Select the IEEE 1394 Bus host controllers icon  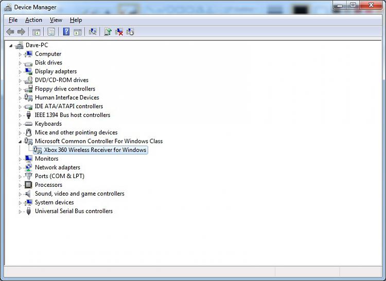pos(28,115)
